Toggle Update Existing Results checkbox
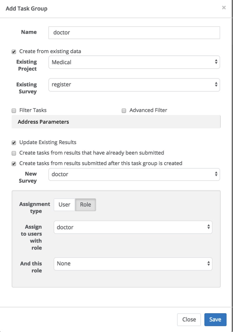This screenshot has height=332, width=233. (14, 143)
